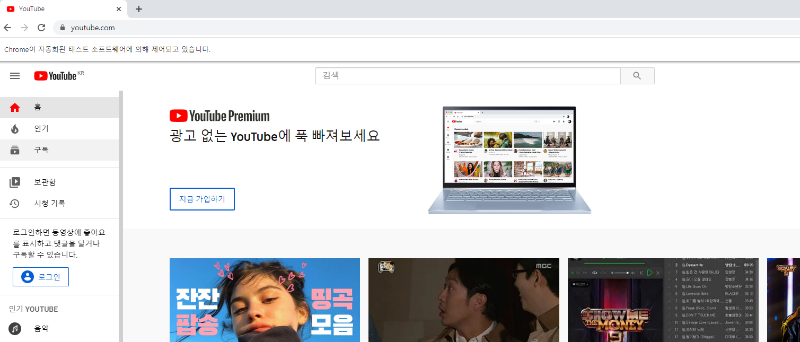Image resolution: width=800 pixels, height=342 pixels.
Task: Click the browser back arrow
Action: [x=7, y=28]
